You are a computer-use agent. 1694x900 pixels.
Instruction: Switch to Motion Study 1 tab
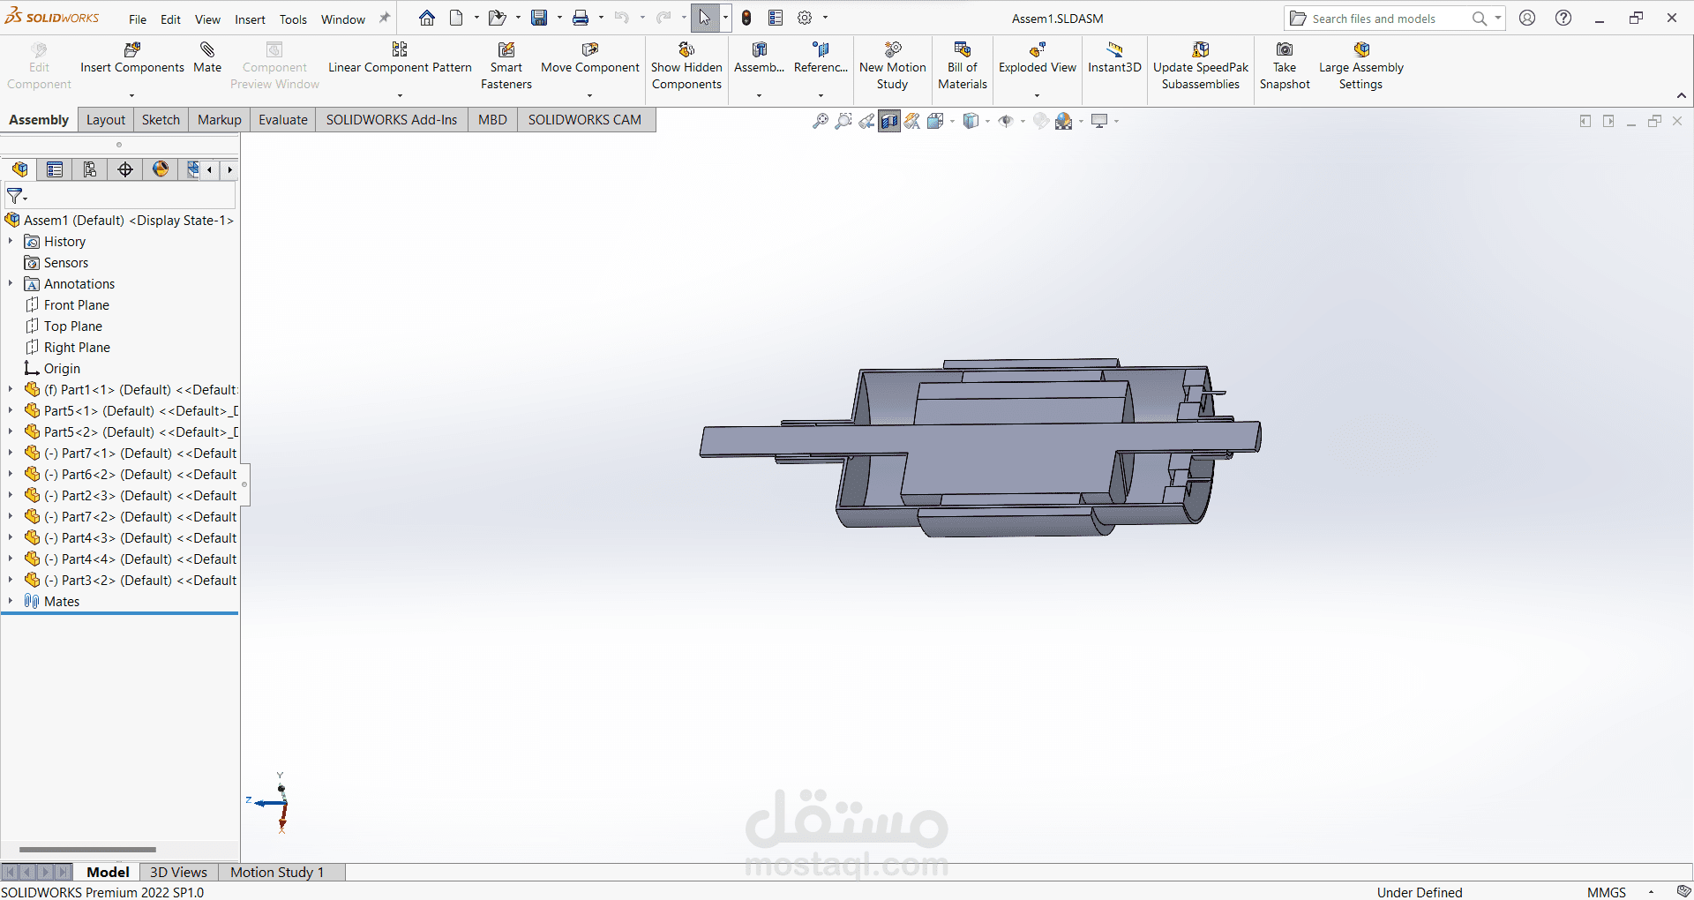(x=277, y=872)
